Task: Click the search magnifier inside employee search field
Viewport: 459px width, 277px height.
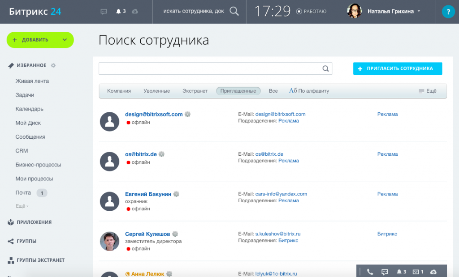Action: (325, 68)
